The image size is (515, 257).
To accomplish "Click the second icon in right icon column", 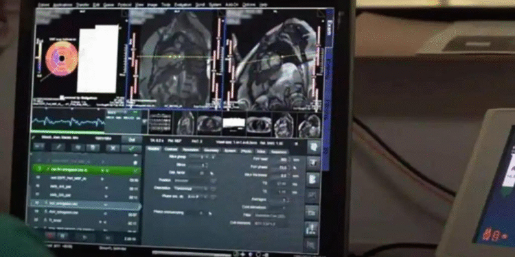I will [x=312, y=162].
